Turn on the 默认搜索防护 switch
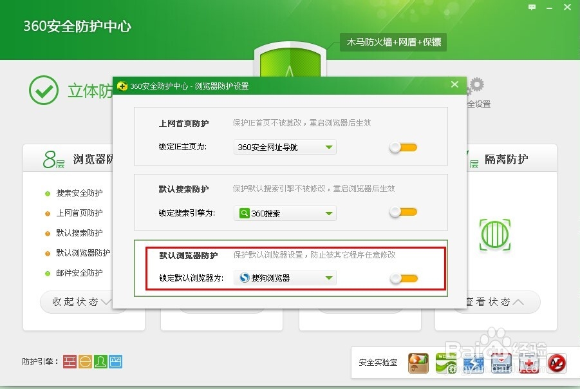Image resolution: width=580 pixels, height=389 pixels. click(x=402, y=213)
